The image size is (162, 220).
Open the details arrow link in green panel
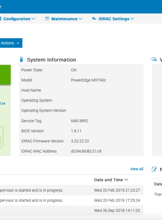[x=3, y=104]
